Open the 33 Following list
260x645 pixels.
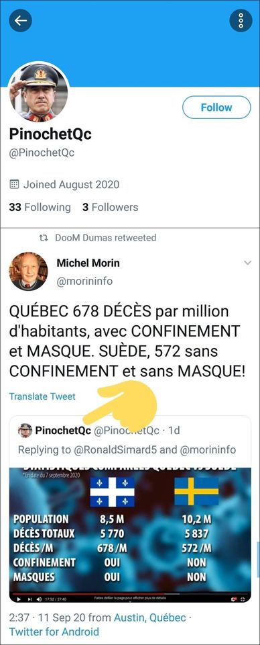(x=40, y=207)
